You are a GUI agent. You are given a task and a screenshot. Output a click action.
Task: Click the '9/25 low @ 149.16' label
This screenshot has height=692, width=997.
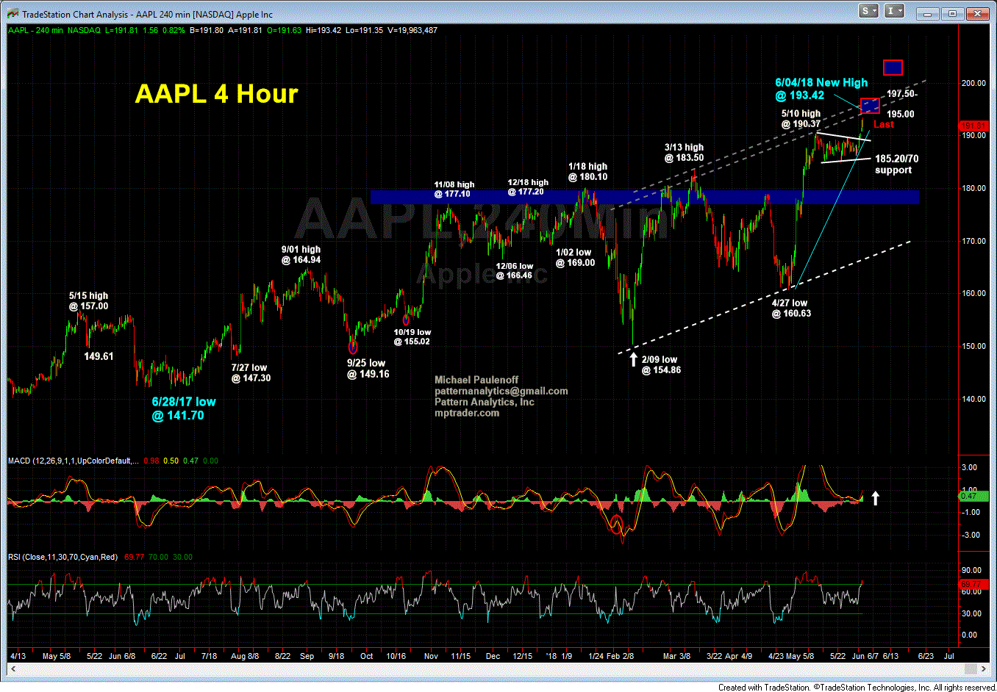tap(368, 368)
